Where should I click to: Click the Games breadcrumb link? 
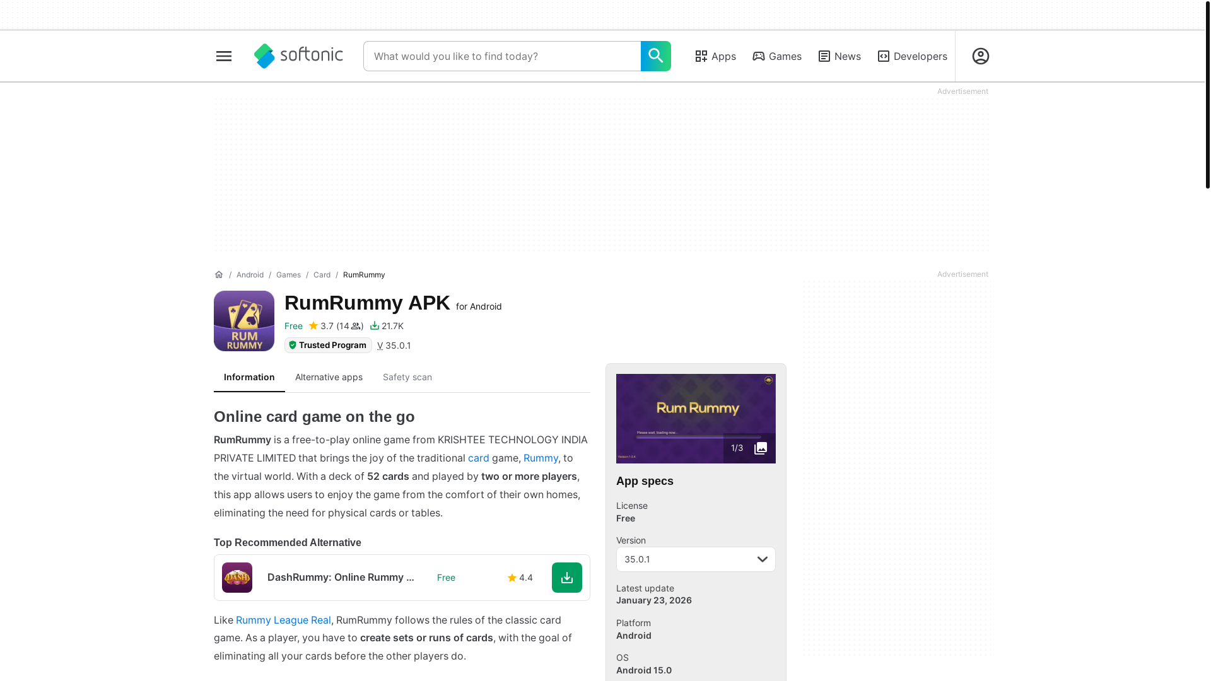coord(288,275)
